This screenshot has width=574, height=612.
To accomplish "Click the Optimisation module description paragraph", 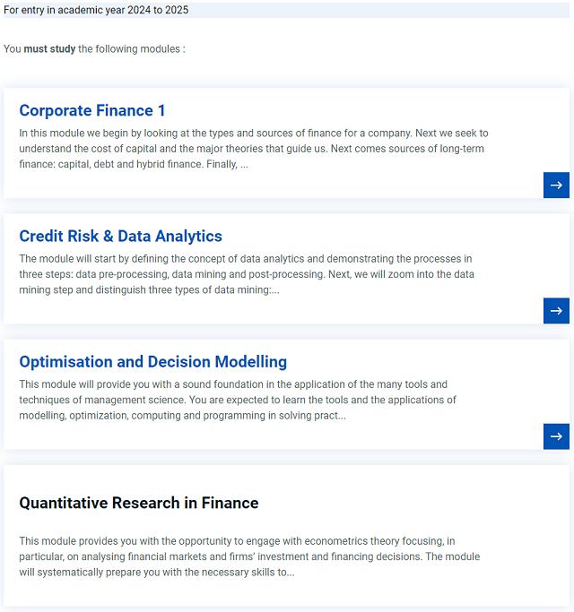I will tap(238, 400).
